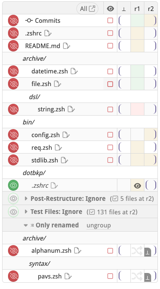Screen dimensions: 160x289
Task: Check the review checkbox for Commits
Action: click(x=110, y=20)
